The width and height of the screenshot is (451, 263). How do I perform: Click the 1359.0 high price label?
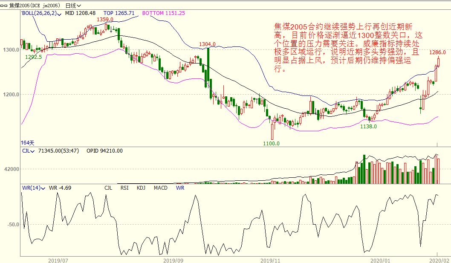point(105,20)
